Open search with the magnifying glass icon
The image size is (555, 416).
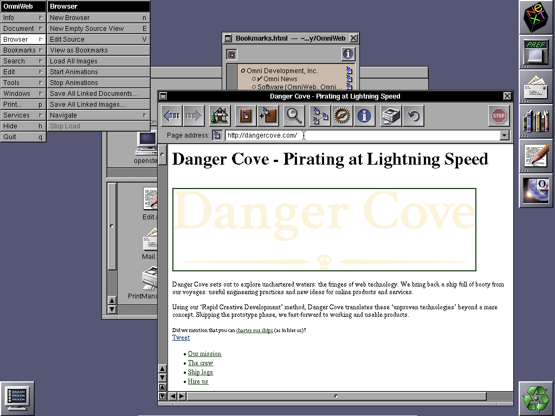pyautogui.click(x=294, y=116)
